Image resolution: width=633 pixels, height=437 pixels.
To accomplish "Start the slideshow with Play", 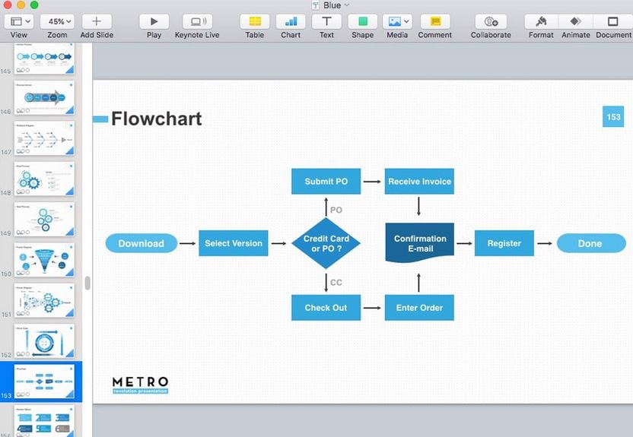I will coord(154,21).
